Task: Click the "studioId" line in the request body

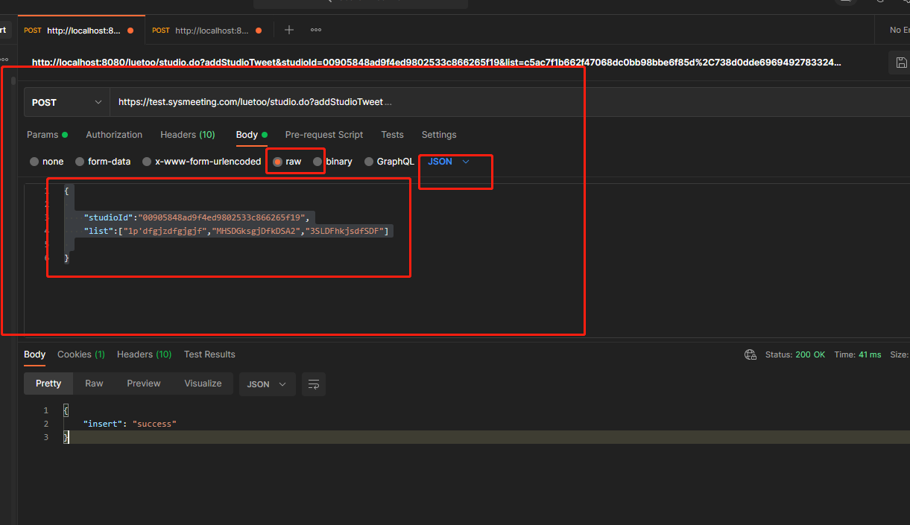Action: (x=197, y=217)
